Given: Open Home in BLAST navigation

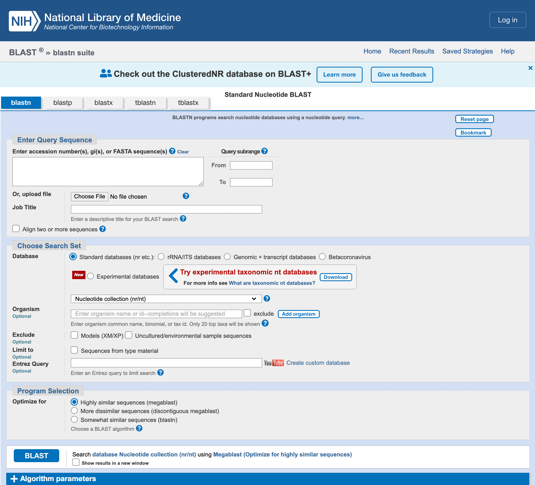Looking at the screenshot, I should 372,51.
